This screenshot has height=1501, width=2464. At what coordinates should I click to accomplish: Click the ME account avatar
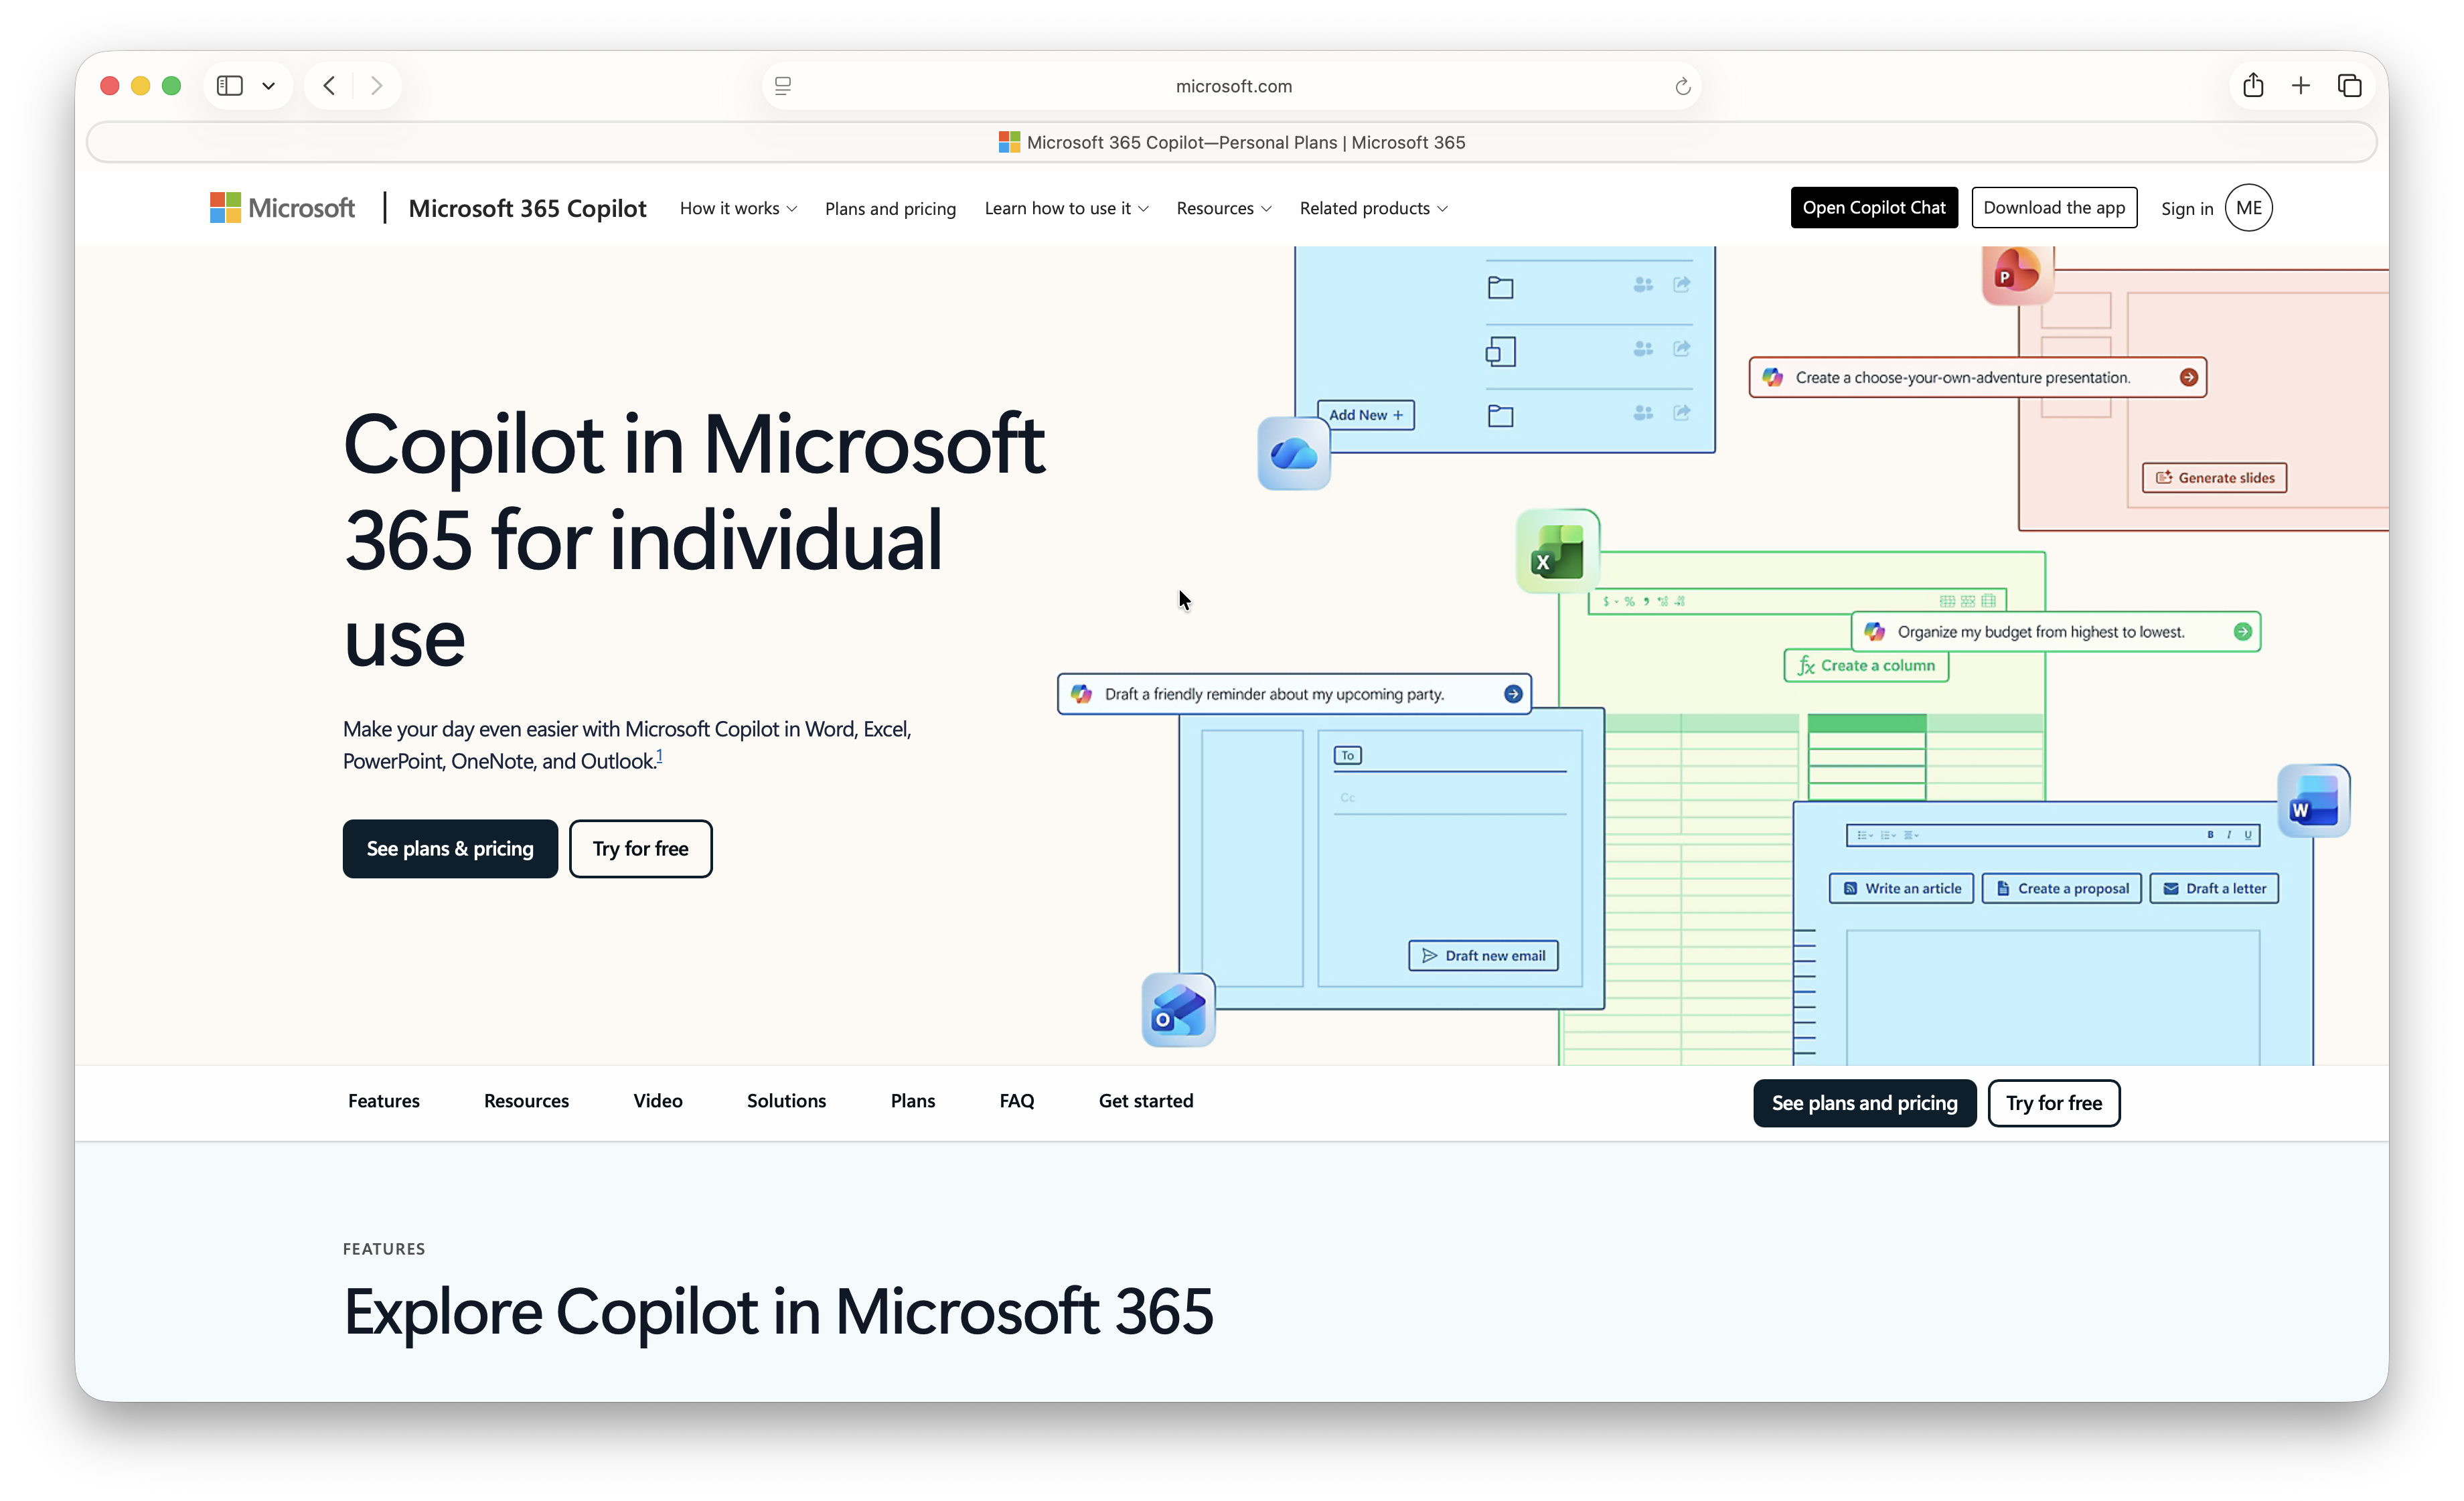[x=2249, y=208]
